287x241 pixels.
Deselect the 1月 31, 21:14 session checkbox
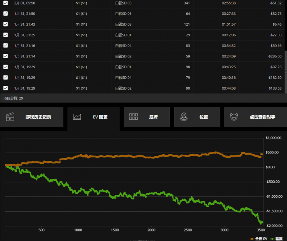pos(6,56)
